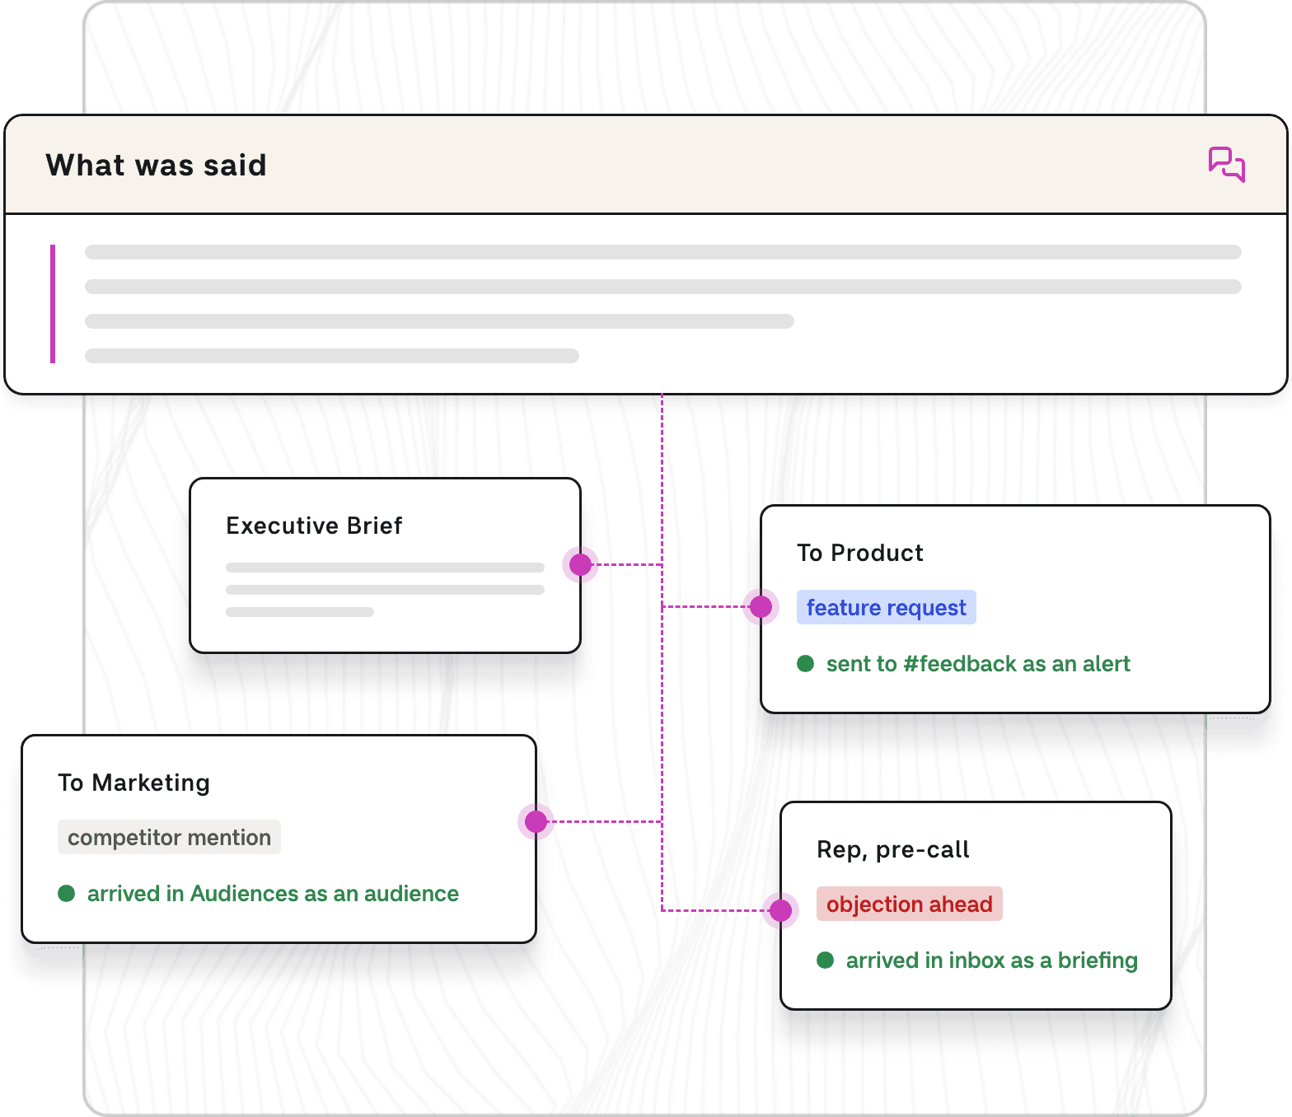1292x1117 pixels.
Task: Click the connector dot on To Marketing card
Action: [536, 821]
